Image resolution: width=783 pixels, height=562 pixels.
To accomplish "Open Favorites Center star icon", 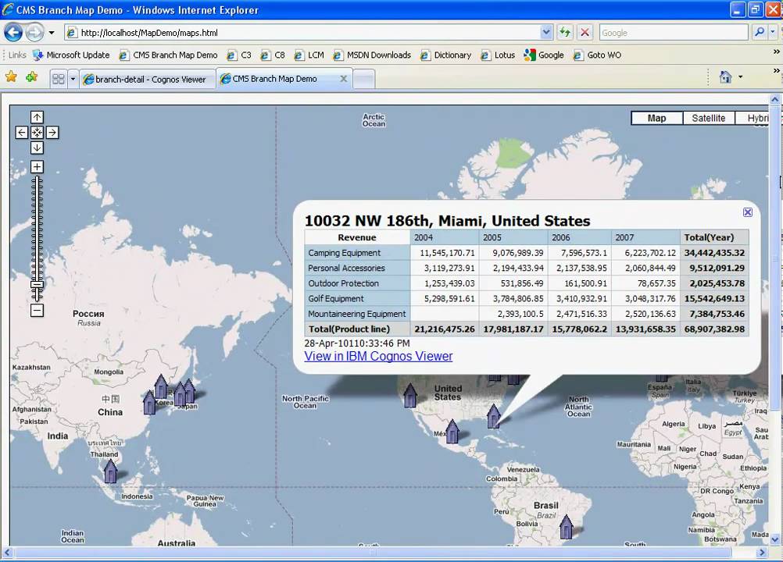I will [11, 76].
